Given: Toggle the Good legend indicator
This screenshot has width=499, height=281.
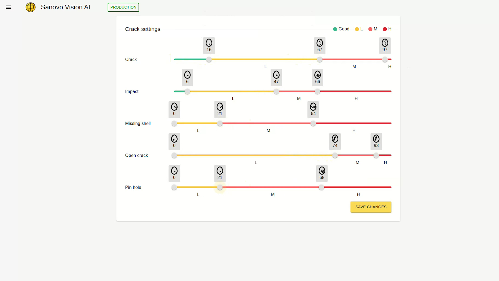Looking at the screenshot, I should click(335, 29).
